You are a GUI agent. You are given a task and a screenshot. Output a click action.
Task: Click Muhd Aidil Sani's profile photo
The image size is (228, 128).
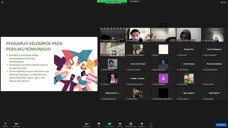[x=113, y=64]
